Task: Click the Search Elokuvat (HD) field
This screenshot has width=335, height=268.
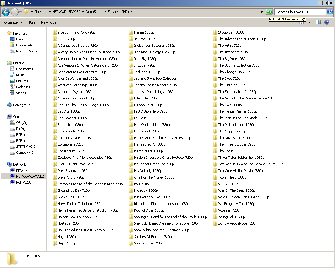Action: (300, 12)
